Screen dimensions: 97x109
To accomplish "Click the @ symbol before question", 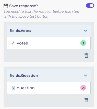I will [14, 88].
